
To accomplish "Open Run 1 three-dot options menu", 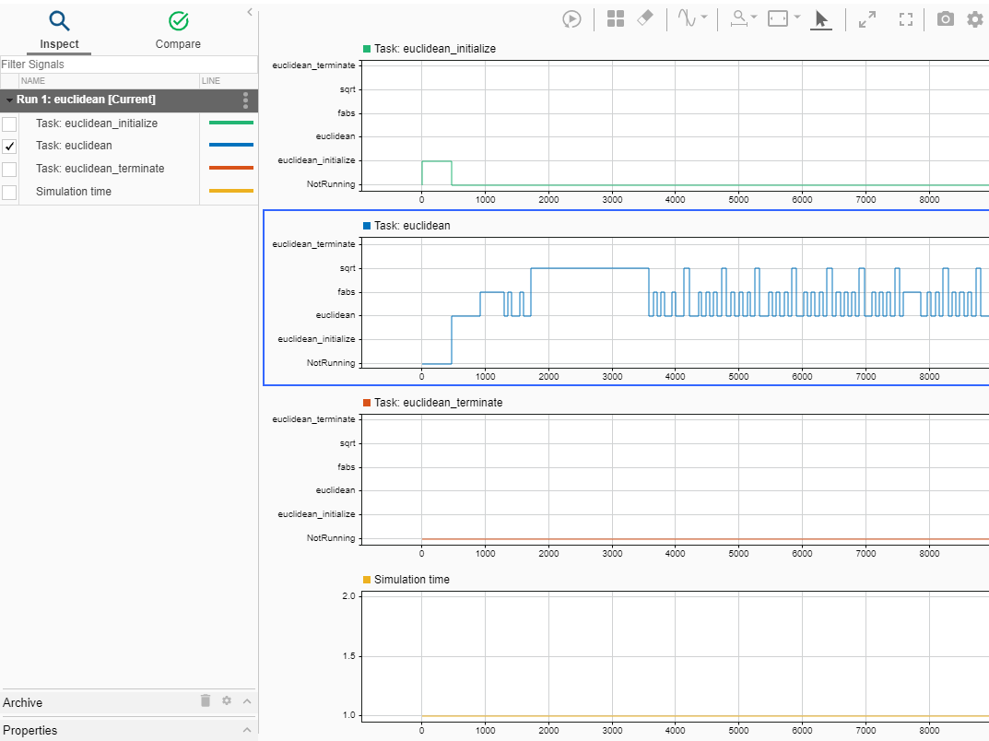I will [x=245, y=100].
